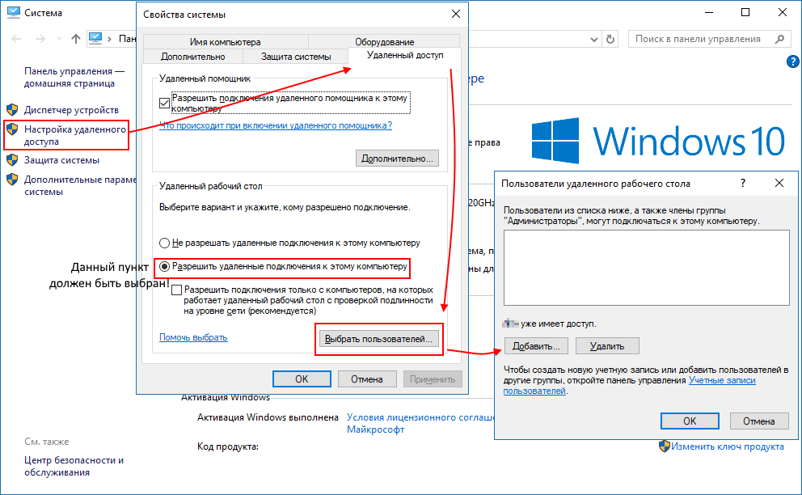Open help with the blue question mark icon
The width and height of the screenshot is (802, 495).
click(x=793, y=61)
